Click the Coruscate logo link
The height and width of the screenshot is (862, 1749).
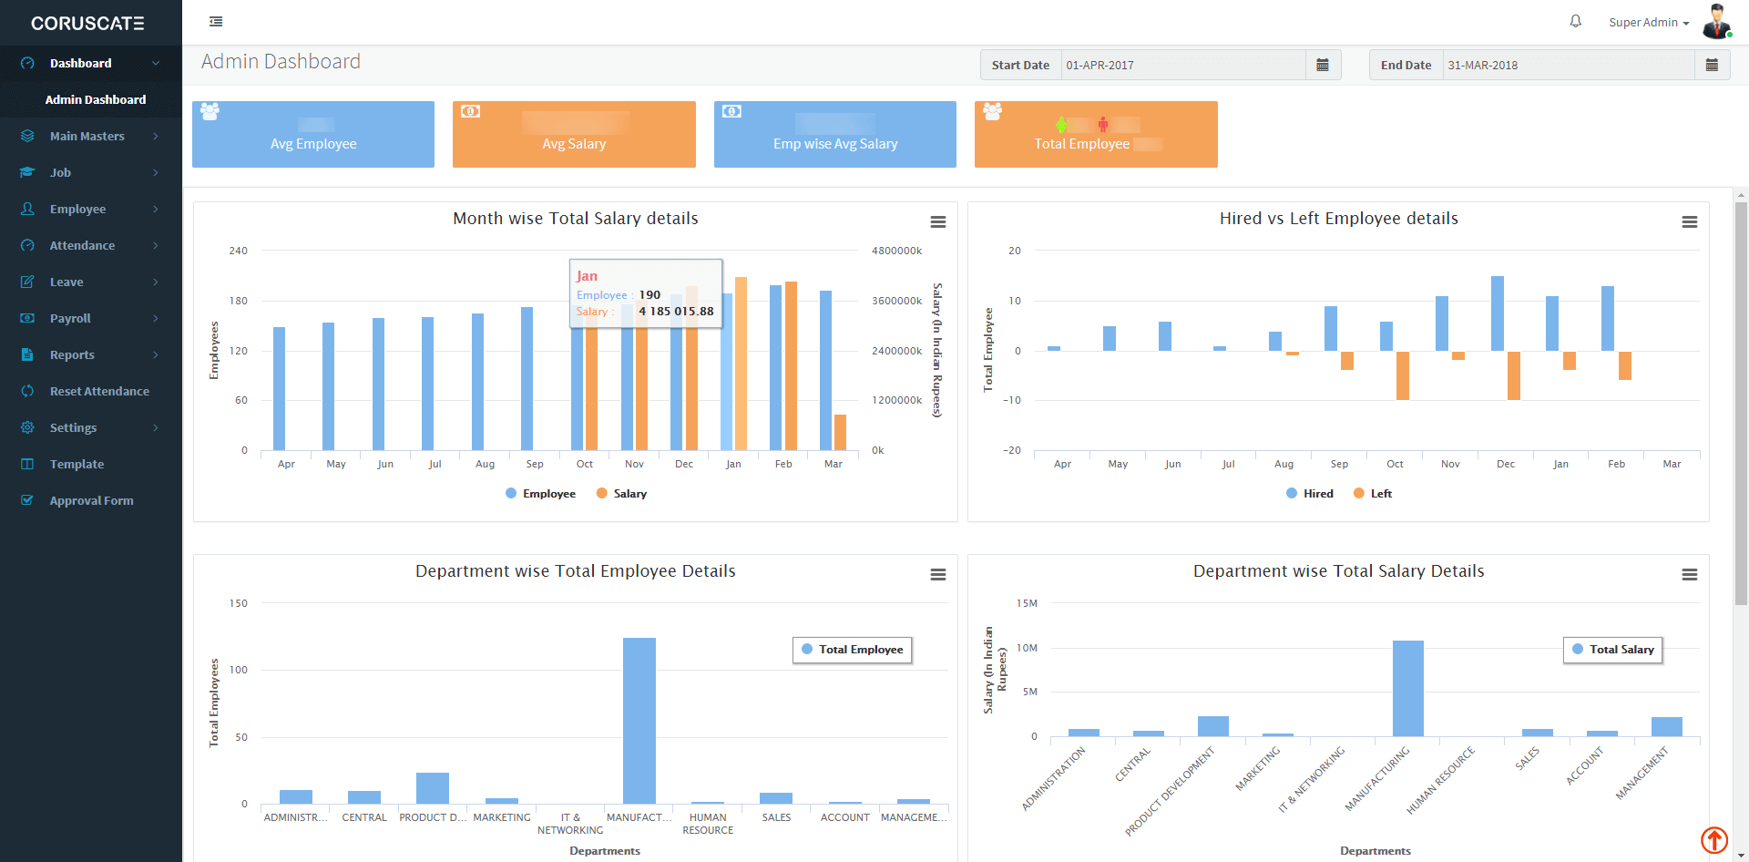(87, 23)
